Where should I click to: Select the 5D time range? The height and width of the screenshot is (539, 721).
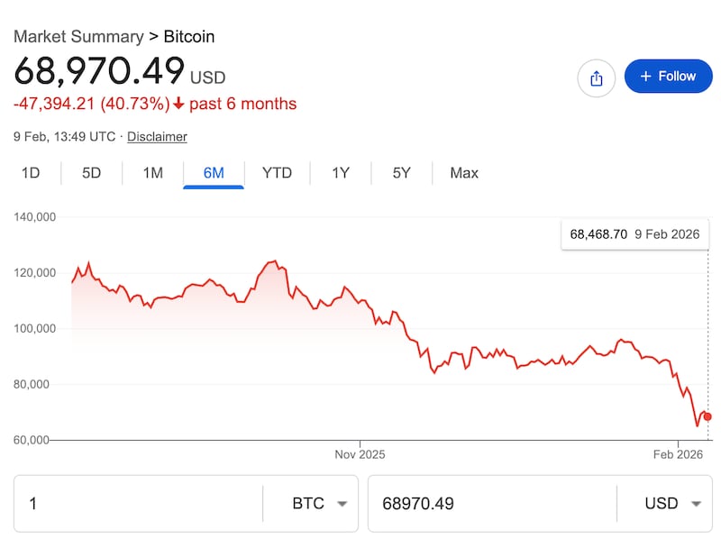pyautogui.click(x=90, y=173)
